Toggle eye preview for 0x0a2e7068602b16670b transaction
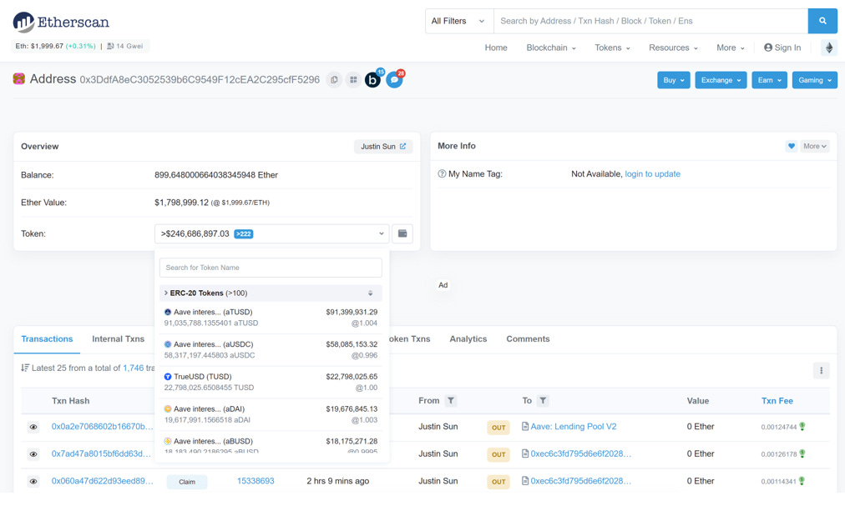The width and height of the screenshot is (845, 511). pos(33,427)
